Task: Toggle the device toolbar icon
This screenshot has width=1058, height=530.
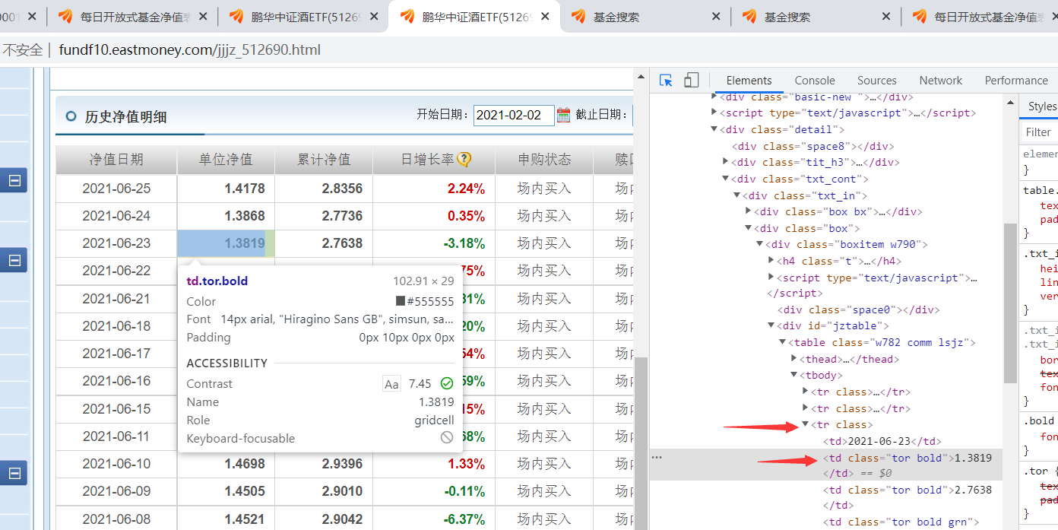Action: tap(692, 81)
